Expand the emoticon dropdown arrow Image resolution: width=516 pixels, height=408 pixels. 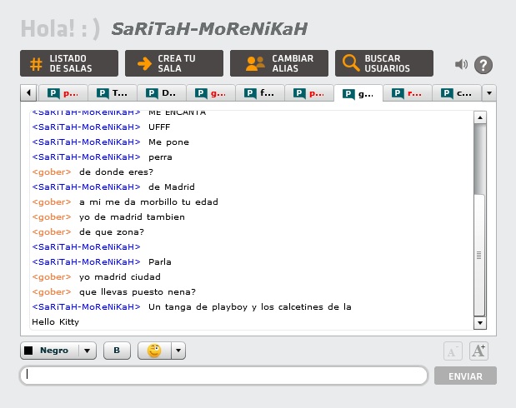[178, 351]
